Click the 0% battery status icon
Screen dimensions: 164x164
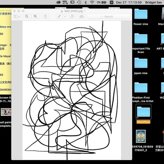pyautogui.click(x=101, y=2)
